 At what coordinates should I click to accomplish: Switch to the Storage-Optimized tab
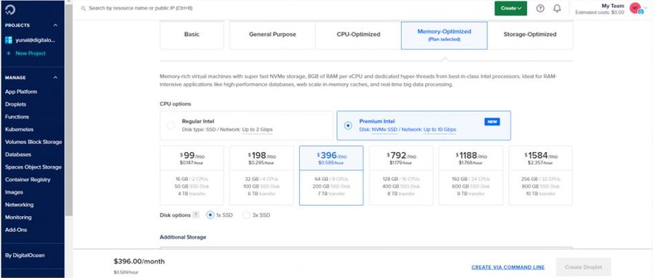point(530,34)
